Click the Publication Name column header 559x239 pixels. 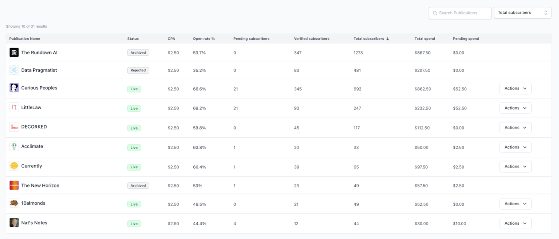click(25, 39)
